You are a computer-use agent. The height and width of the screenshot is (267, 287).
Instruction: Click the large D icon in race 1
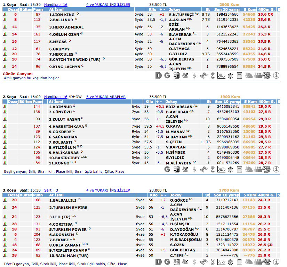159,75
